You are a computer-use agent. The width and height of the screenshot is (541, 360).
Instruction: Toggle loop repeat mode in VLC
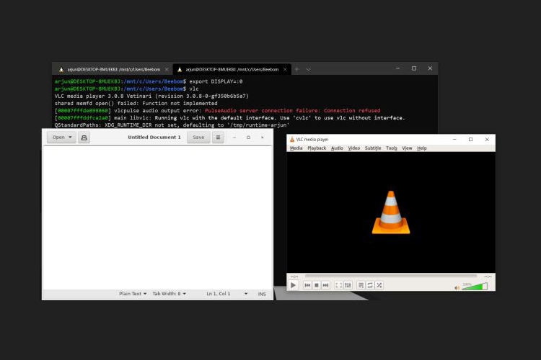coord(370,285)
